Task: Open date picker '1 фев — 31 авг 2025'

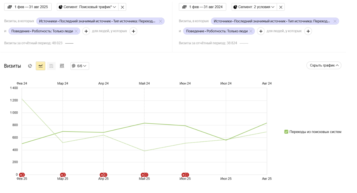Action: click(28, 7)
